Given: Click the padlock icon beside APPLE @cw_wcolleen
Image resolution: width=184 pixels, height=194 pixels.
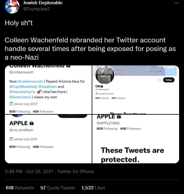Looking at the screenshot, I should tap(31, 123).
